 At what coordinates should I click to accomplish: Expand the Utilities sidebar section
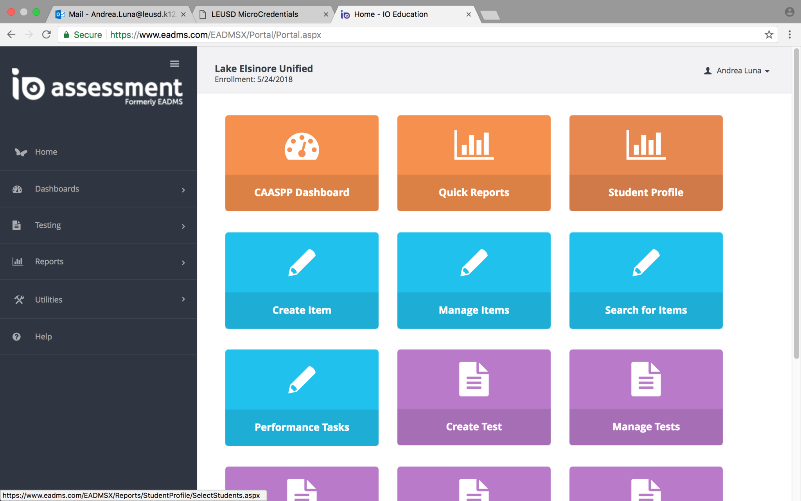pyautogui.click(x=98, y=299)
